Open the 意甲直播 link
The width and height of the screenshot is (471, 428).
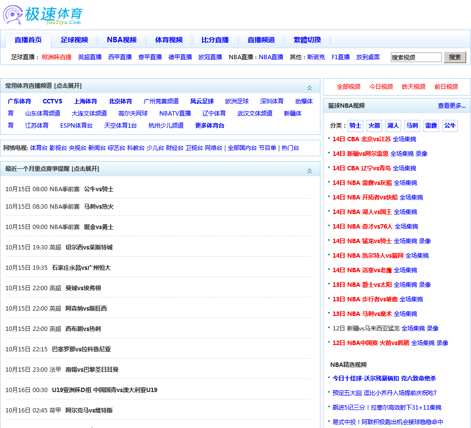pyautogui.click(x=150, y=57)
